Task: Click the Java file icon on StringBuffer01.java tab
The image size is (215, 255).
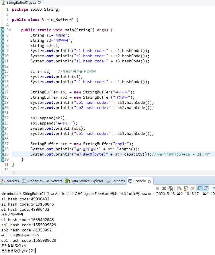Action: [x=3, y=3]
